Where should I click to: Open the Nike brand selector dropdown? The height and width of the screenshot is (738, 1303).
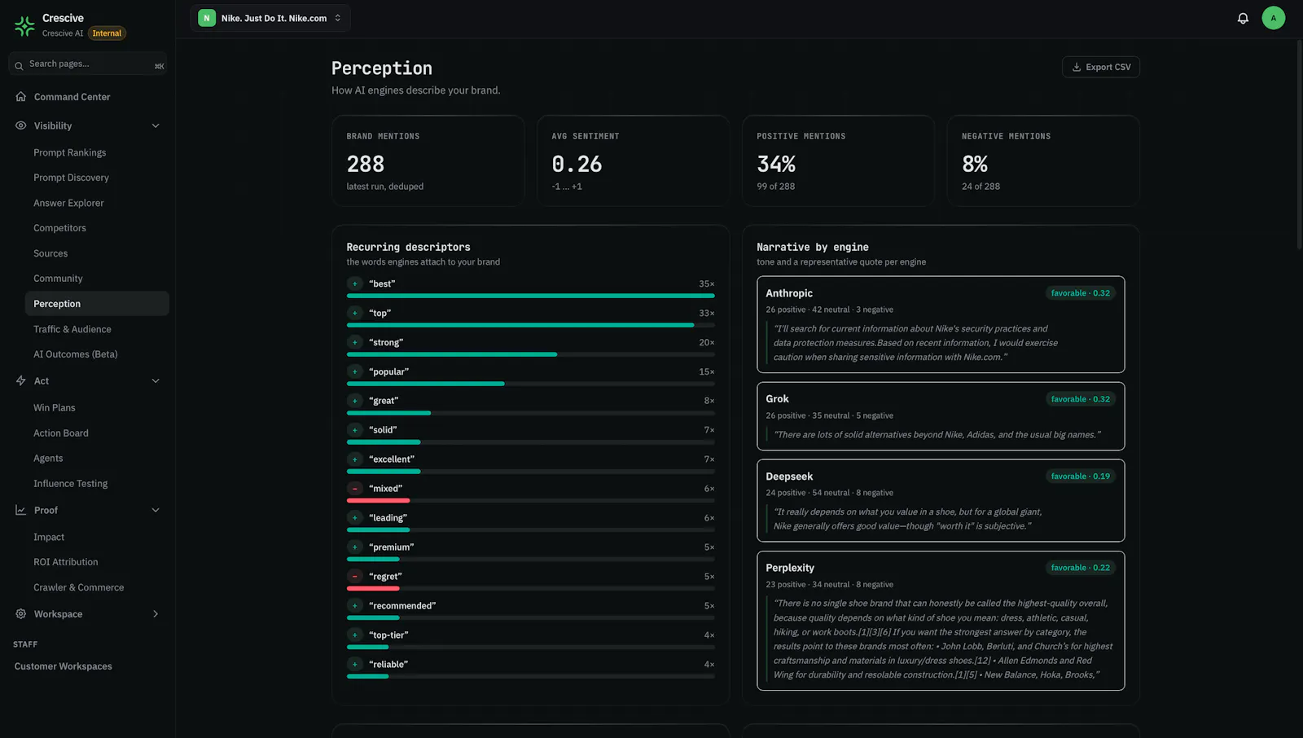[270, 18]
